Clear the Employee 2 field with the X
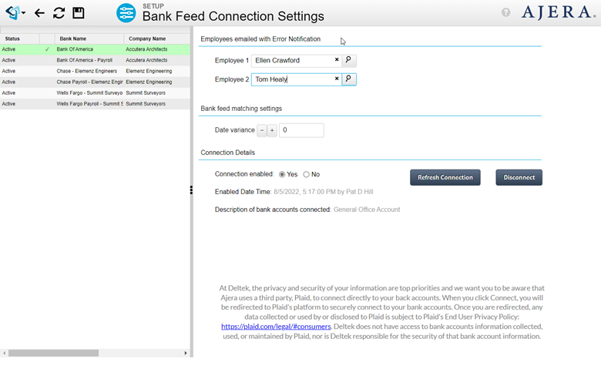 pyautogui.click(x=337, y=79)
